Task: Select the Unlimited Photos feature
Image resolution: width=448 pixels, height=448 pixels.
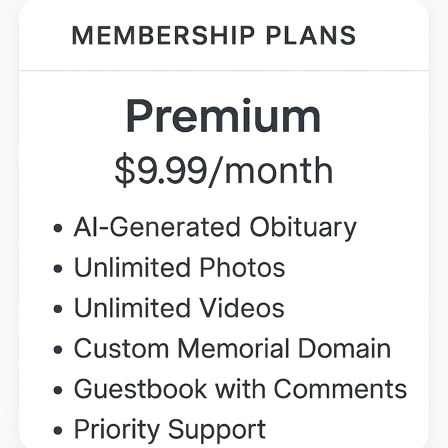Action: tap(179, 268)
